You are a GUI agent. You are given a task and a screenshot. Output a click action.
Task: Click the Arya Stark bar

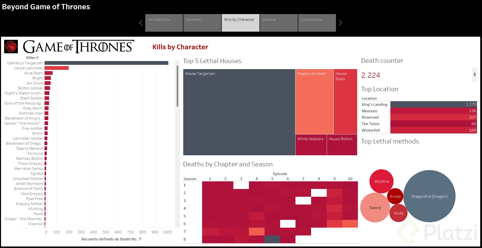click(49, 73)
